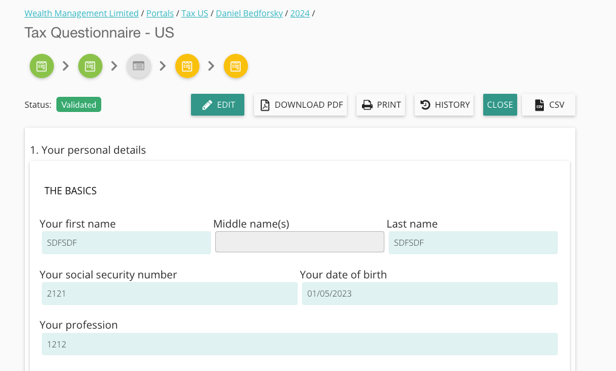Click the profession field

pyautogui.click(x=300, y=344)
